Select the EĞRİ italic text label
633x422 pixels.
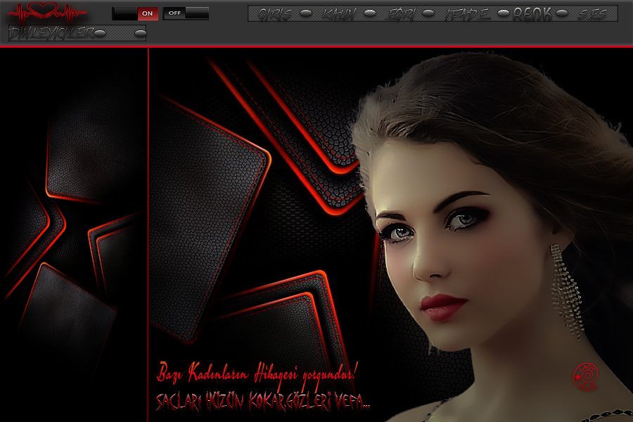[402, 13]
